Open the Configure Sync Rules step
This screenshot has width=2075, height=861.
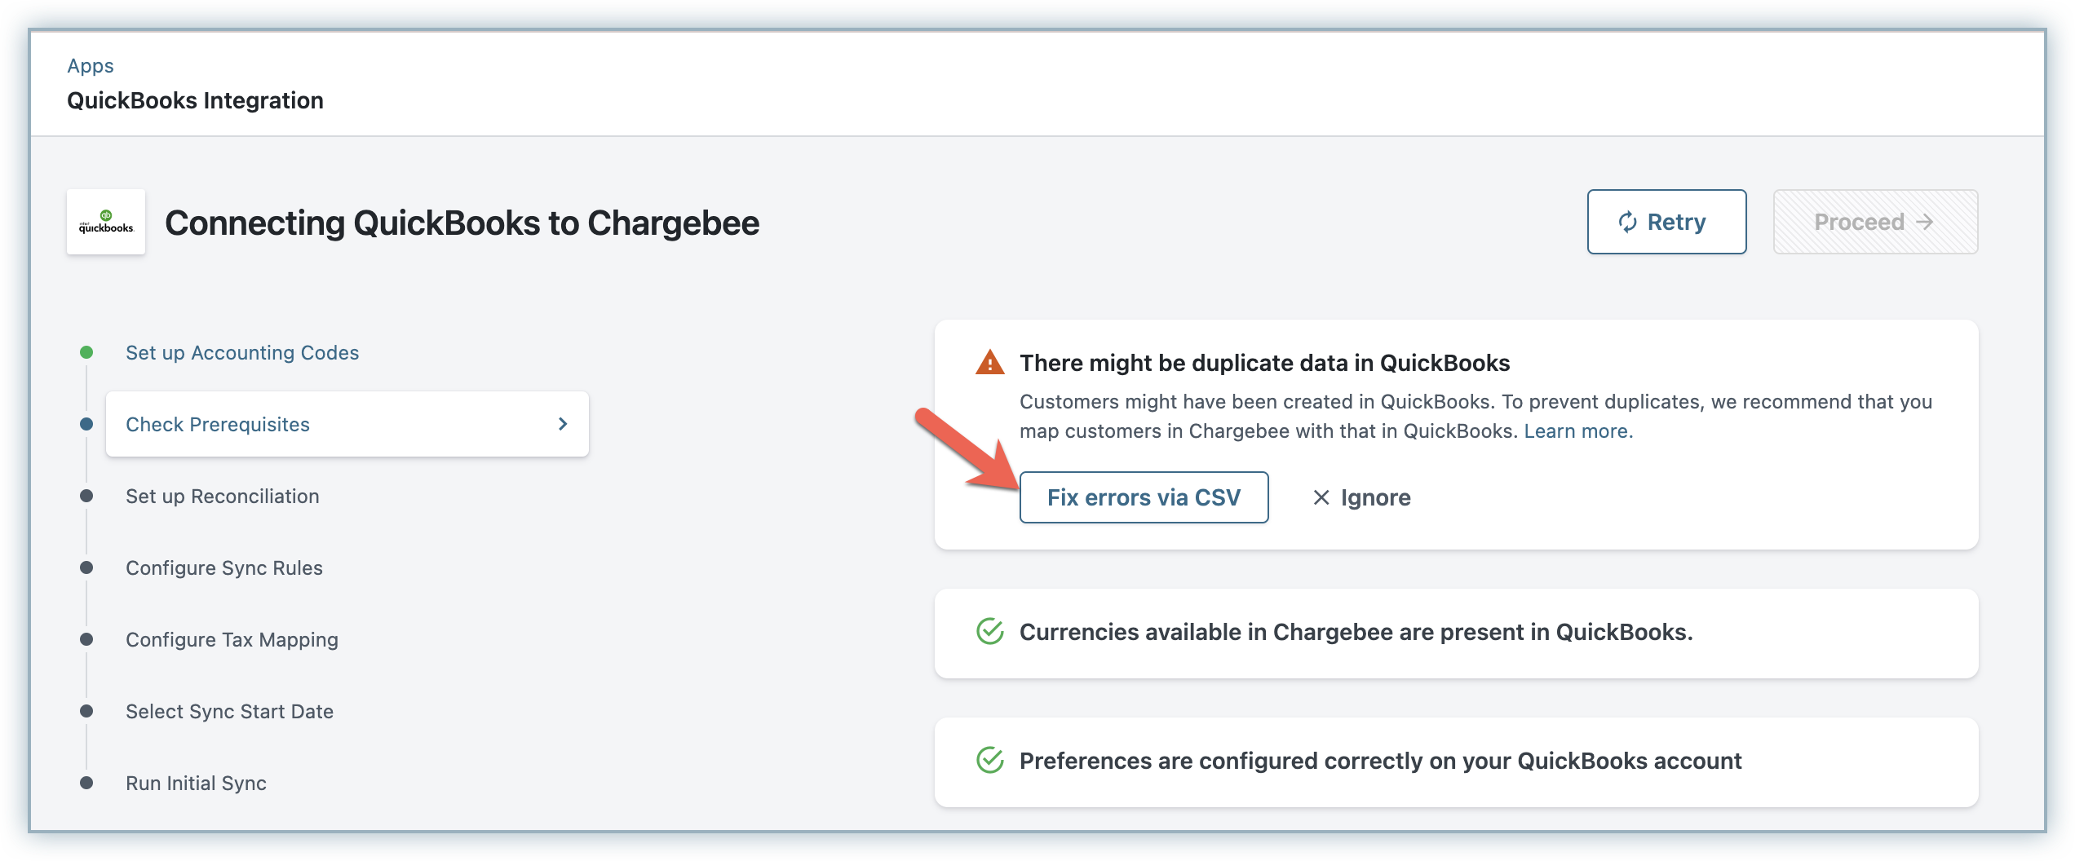223,568
